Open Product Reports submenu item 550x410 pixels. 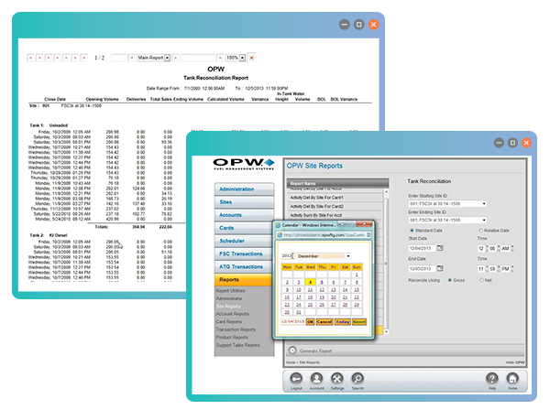pos(232,337)
